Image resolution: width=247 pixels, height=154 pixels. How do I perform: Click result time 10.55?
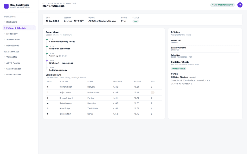[137, 103]
